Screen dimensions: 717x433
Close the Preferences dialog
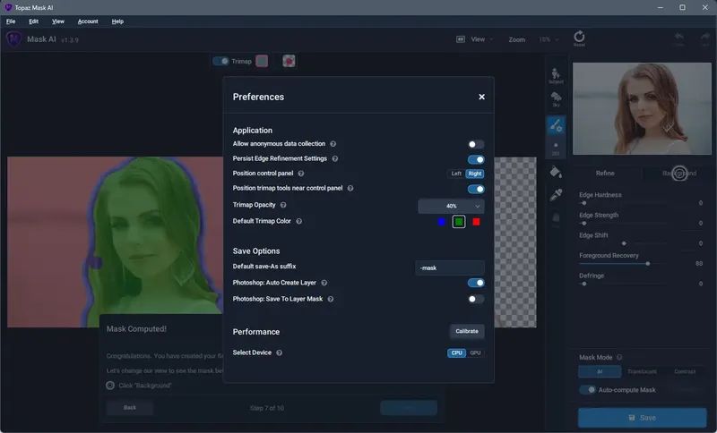tap(481, 97)
